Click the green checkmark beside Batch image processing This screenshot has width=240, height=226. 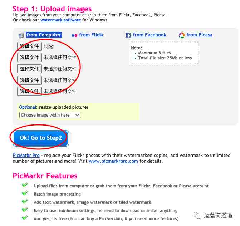(x=25, y=193)
